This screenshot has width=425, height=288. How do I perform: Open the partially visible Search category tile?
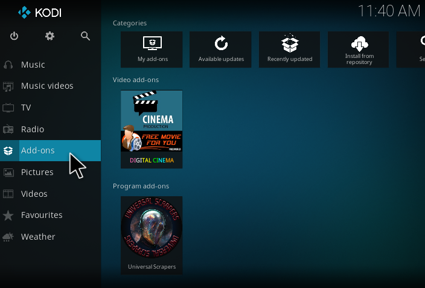point(411,50)
